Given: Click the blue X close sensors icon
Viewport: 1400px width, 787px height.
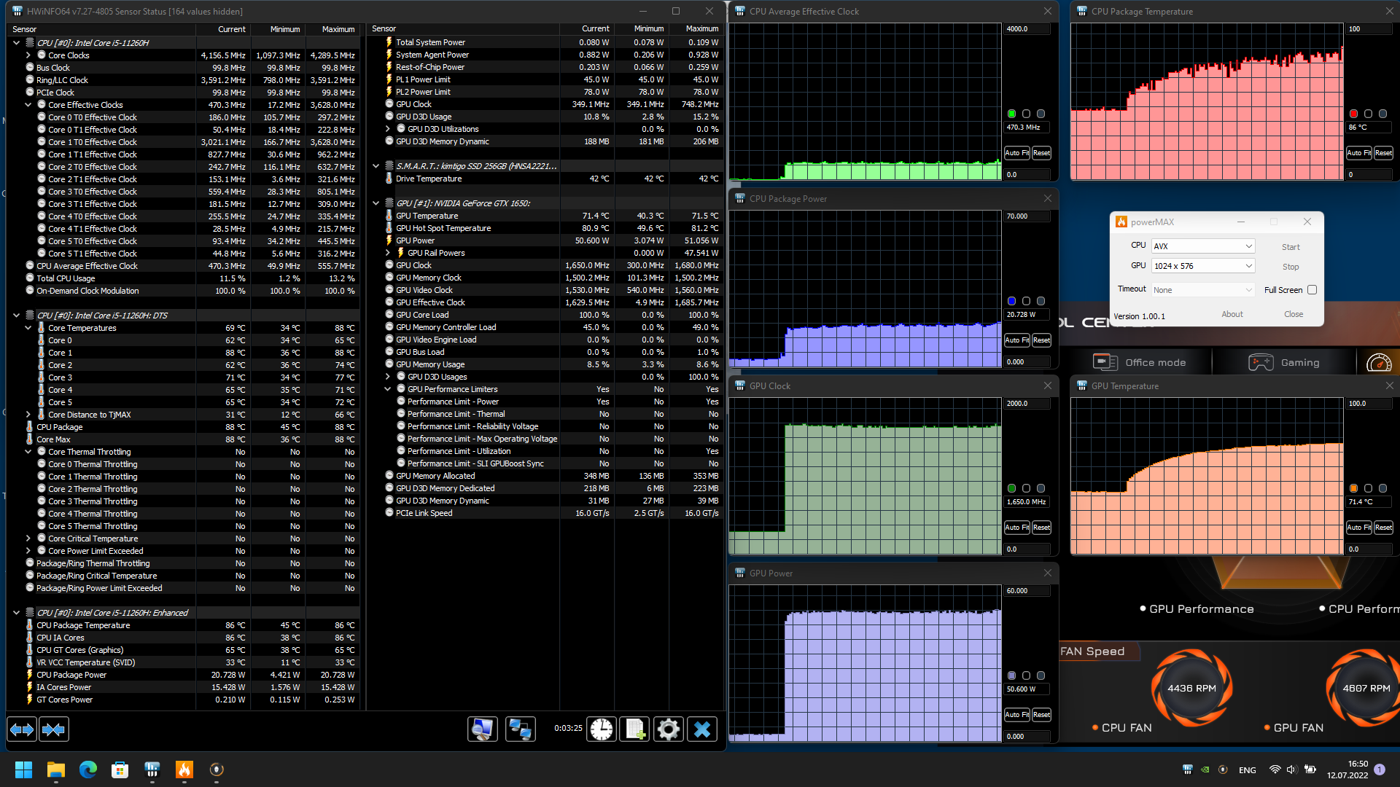Looking at the screenshot, I should [x=701, y=729].
